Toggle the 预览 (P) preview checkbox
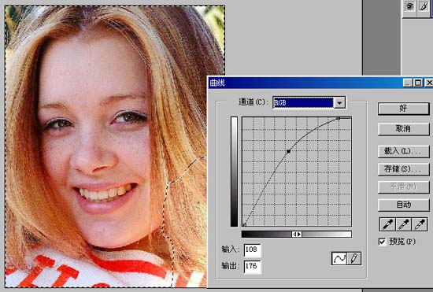This screenshot has width=433, height=292. click(x=382, y=242)
